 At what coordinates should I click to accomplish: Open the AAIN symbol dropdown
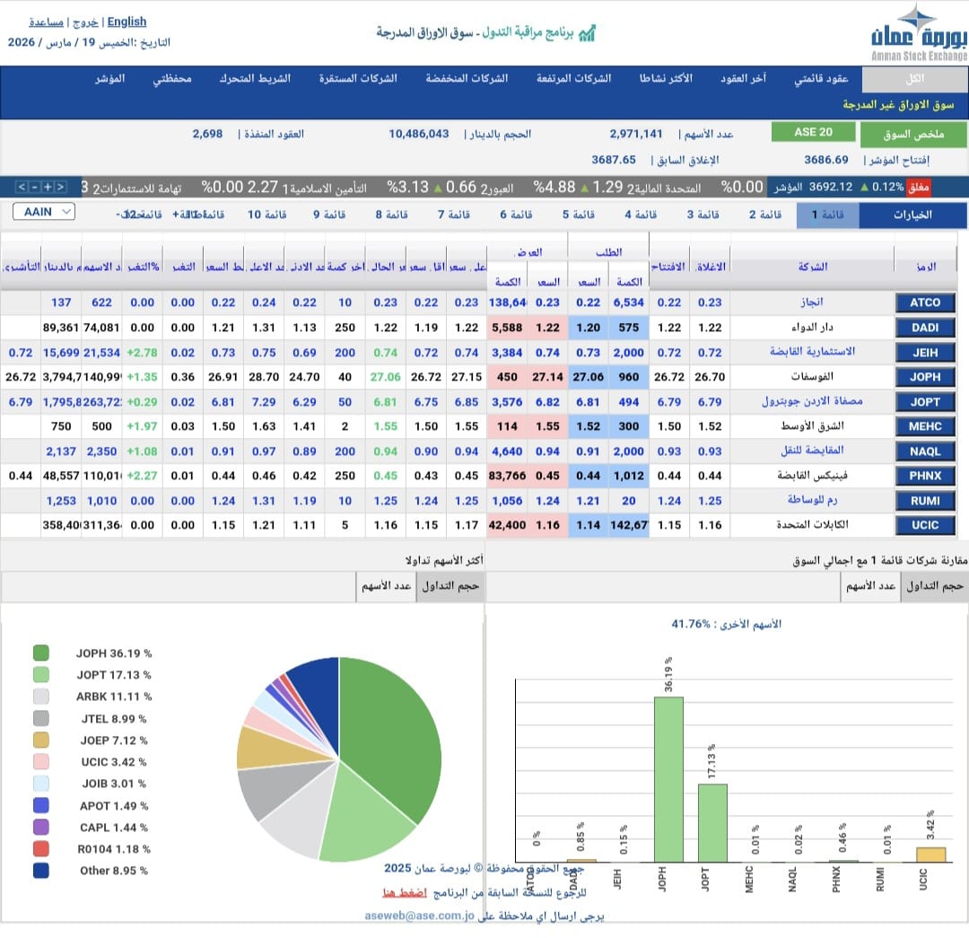pyautogui.click(x=44, y=212)
